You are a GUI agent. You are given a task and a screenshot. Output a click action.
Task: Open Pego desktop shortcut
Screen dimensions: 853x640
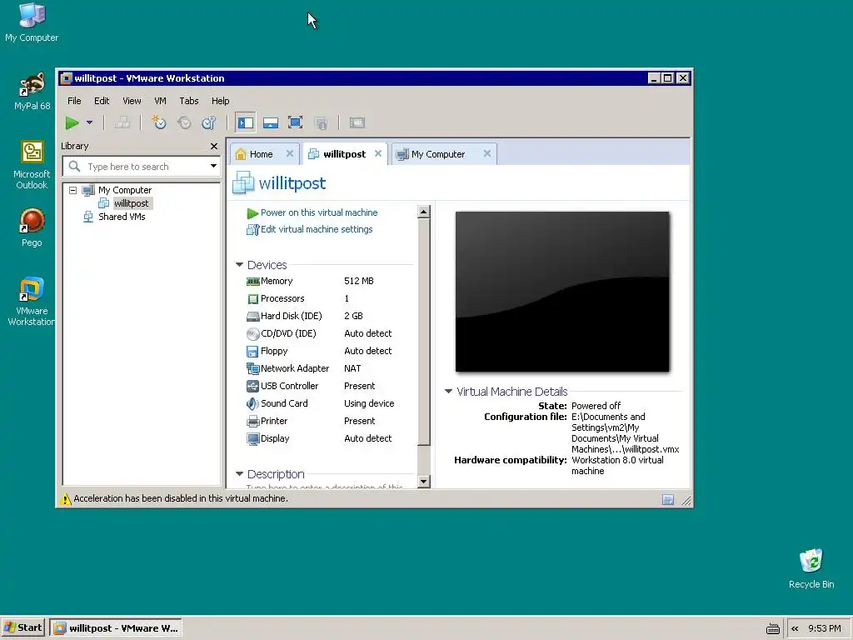32,227
